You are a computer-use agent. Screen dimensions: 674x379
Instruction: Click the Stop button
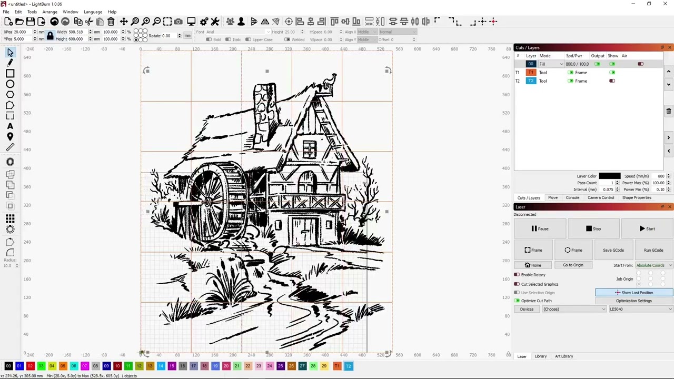click(593, 229)
